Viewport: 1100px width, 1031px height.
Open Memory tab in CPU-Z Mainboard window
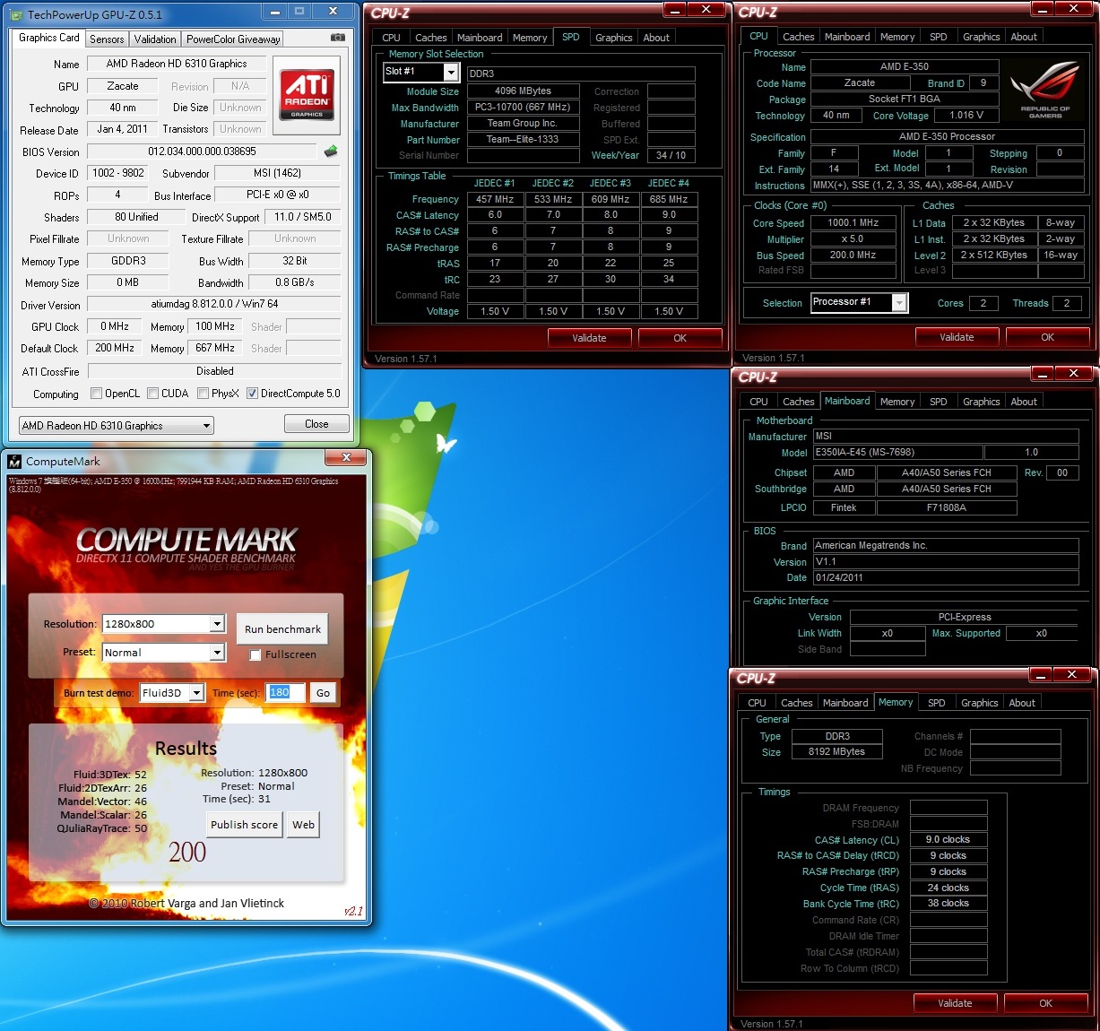coord(897,402)
